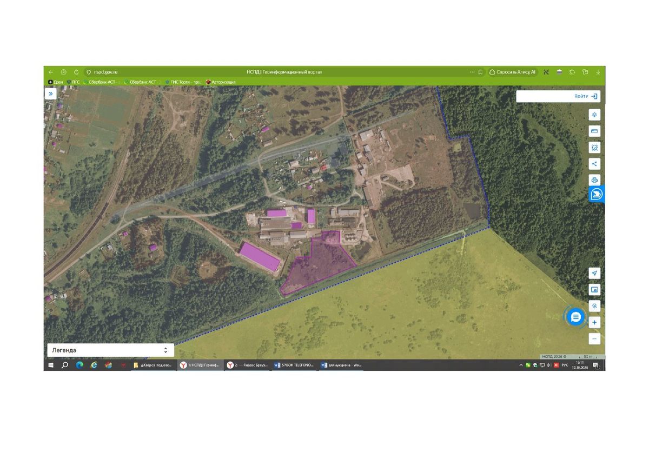The image size is (649, 459).
Task: Open the Дзен bookmark
Action: pos(55,82)
